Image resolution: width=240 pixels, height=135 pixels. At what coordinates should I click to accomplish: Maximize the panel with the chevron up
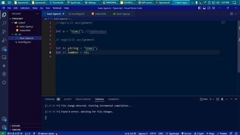(231, 99)
